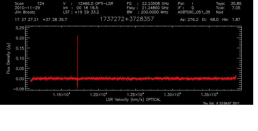Click the y-axis tick label 0.05

click(x=20, y=68)
